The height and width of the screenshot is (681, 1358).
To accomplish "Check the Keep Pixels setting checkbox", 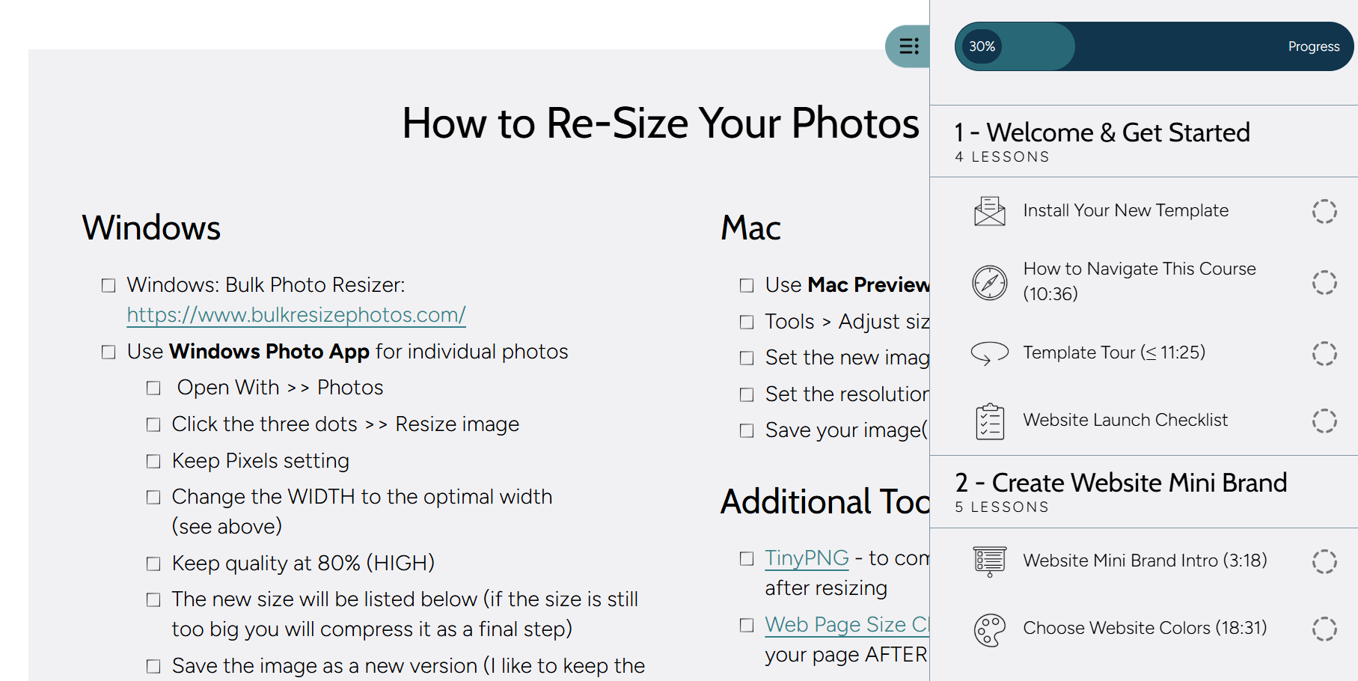I will (153, 461).
